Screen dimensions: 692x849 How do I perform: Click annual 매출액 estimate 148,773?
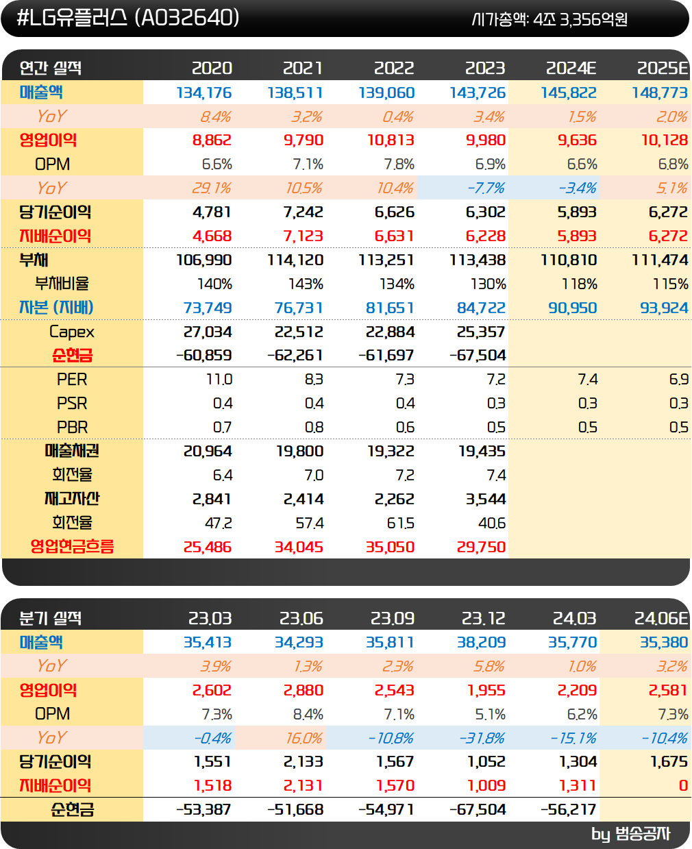point(660,93)
